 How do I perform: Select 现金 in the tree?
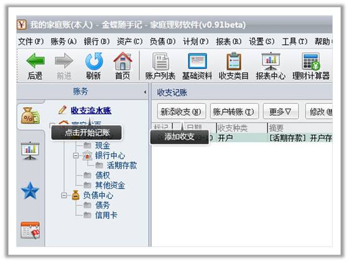pyautogui.click(x=103, y=146)
